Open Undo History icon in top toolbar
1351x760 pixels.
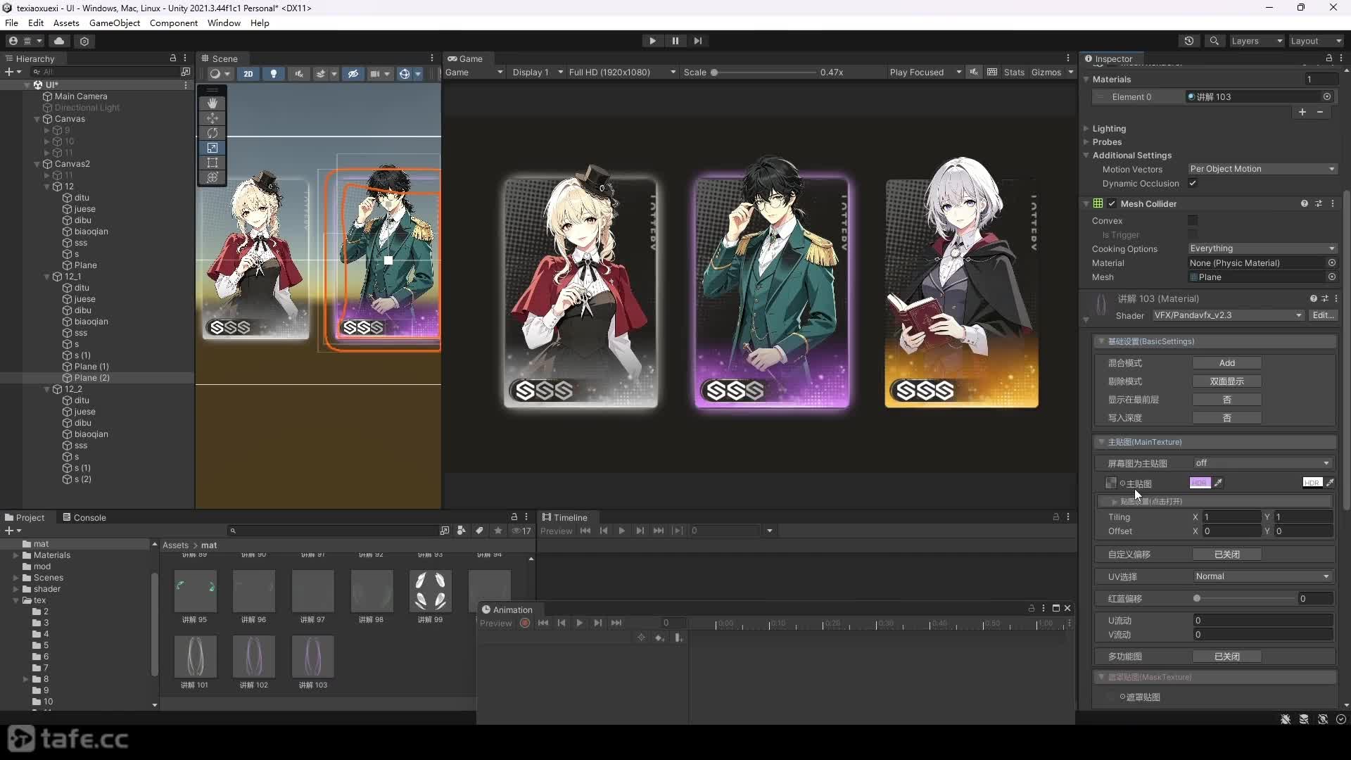[1189, 41]
